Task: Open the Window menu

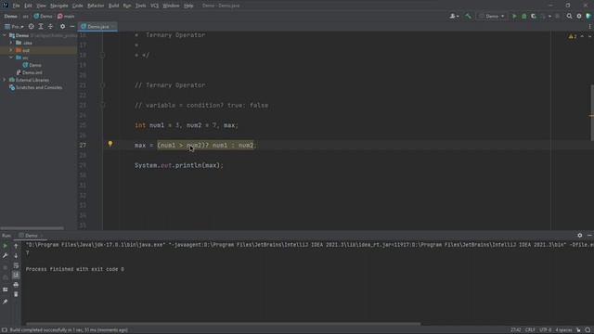Action: 171,6
